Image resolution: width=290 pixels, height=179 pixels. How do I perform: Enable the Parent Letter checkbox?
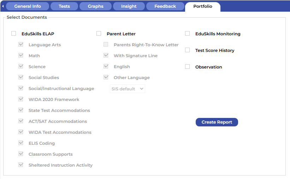tap(99, 34)
